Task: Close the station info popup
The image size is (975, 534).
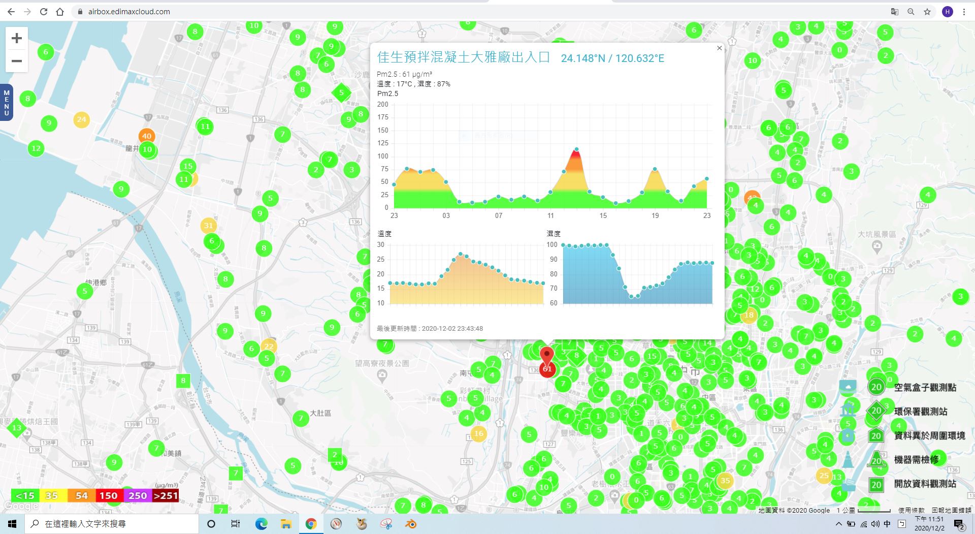Action: click(x=719, y=48)
